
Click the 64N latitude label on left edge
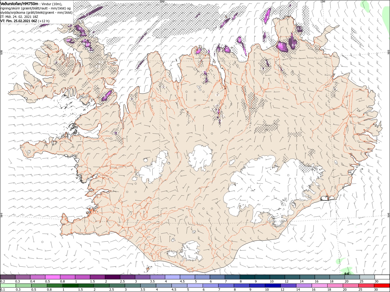pos(2,215)
